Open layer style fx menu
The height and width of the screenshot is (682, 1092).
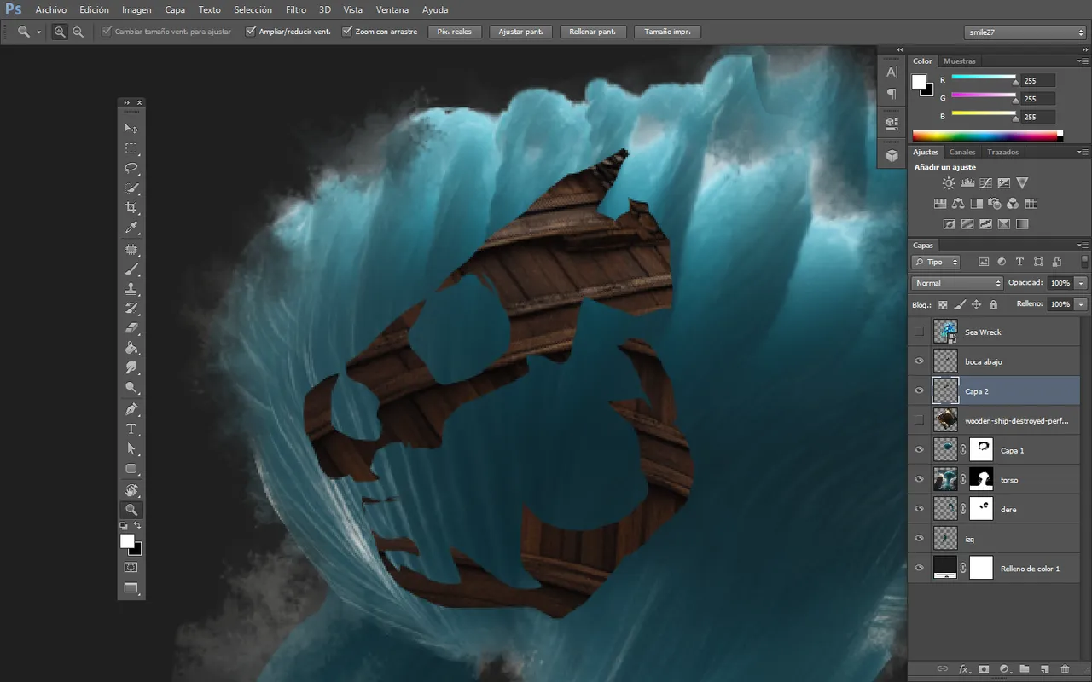[x=964, y=669]
